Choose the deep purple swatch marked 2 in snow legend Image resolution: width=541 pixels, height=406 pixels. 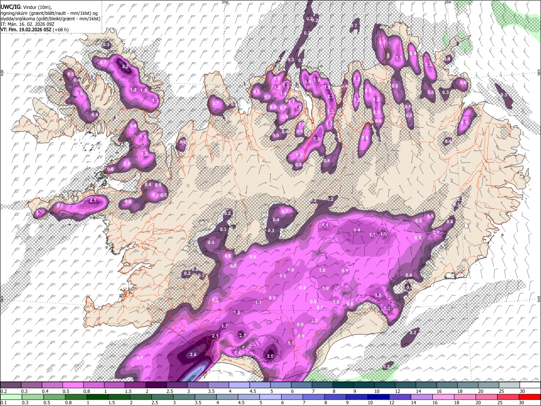tap(156, 385)
